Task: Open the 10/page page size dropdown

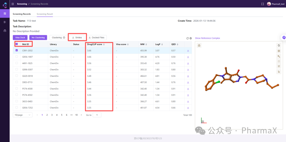Action: pyautogui.click(x=23, y=115)
